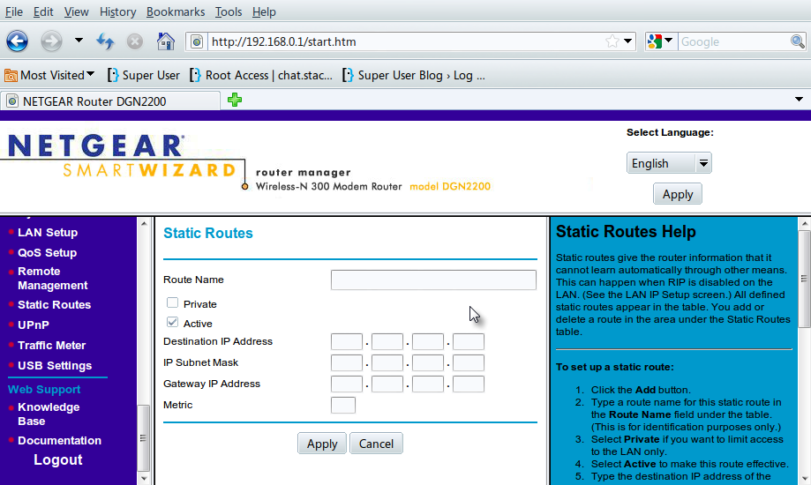The image size is (811, 485).
Task: Open the address bar history dropdown
Action: [x=628, y=41]
